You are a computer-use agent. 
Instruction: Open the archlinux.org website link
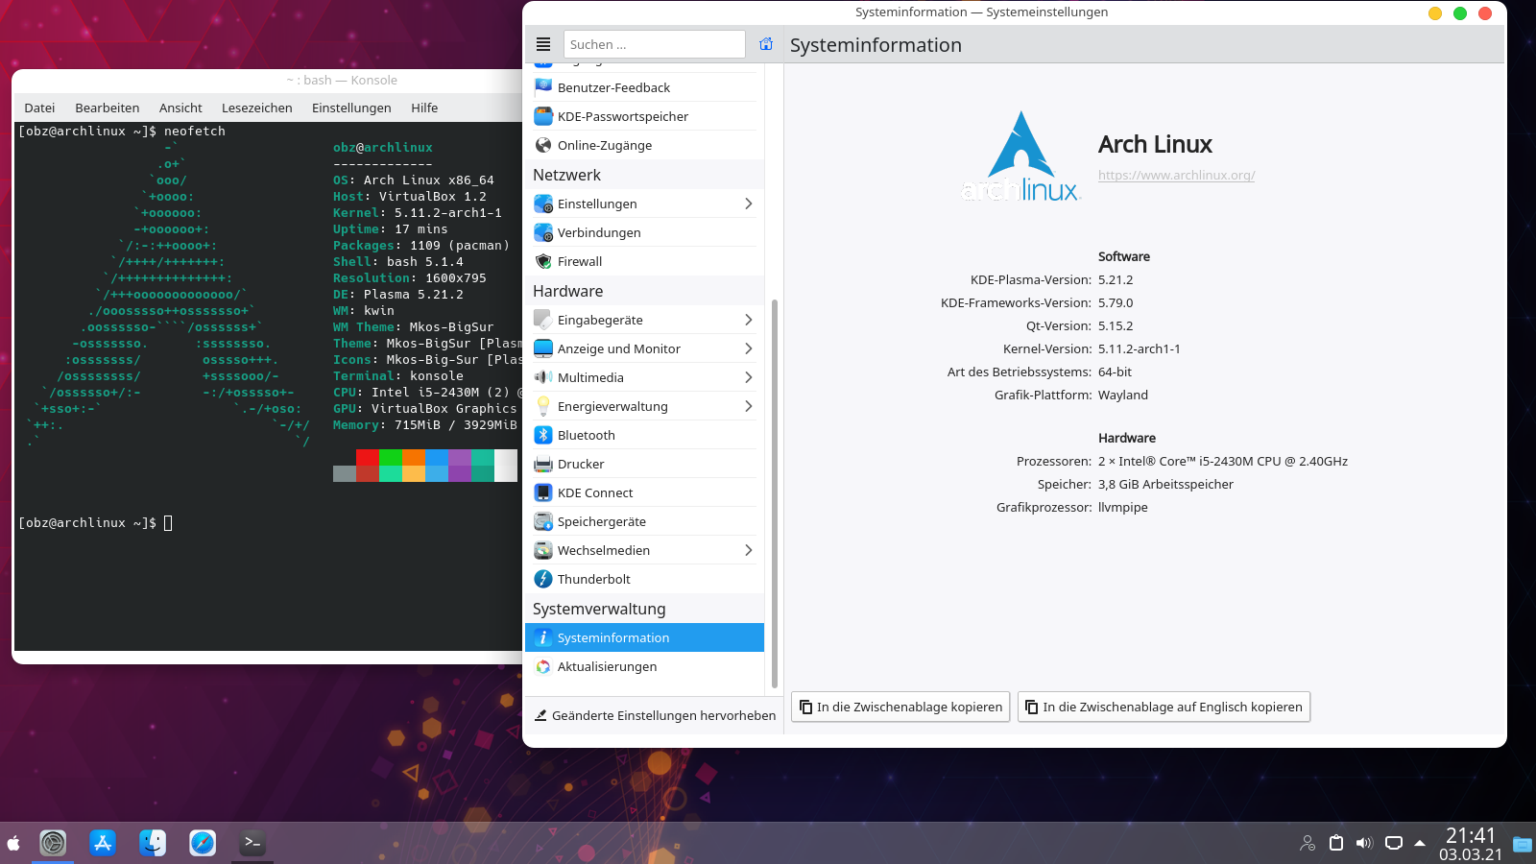(1176, 176)
